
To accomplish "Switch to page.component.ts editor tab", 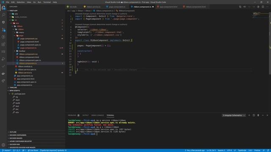I will (x=117, y=7).
